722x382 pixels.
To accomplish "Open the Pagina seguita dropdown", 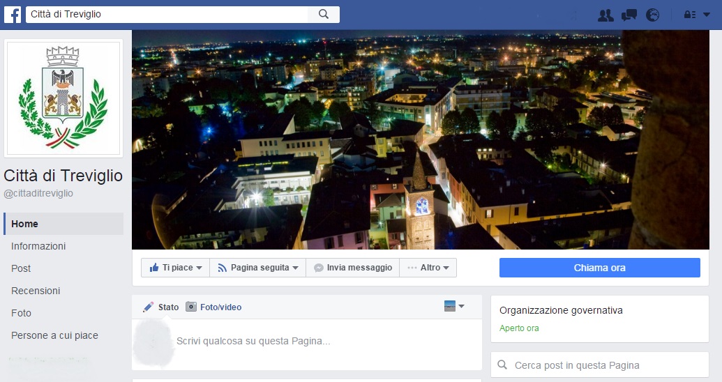I will (x=258, y=268).
